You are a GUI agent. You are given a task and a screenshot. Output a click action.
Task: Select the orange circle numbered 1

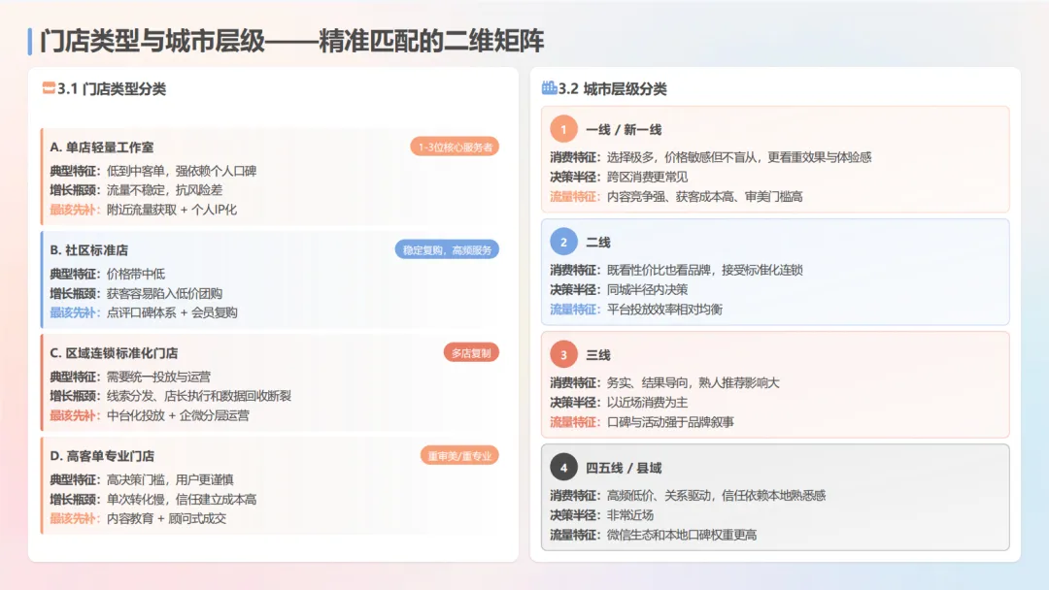(563, 128)
